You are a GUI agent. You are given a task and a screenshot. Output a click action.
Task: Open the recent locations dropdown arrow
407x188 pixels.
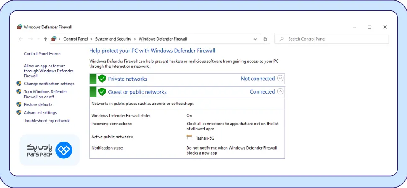click(38, 39)
